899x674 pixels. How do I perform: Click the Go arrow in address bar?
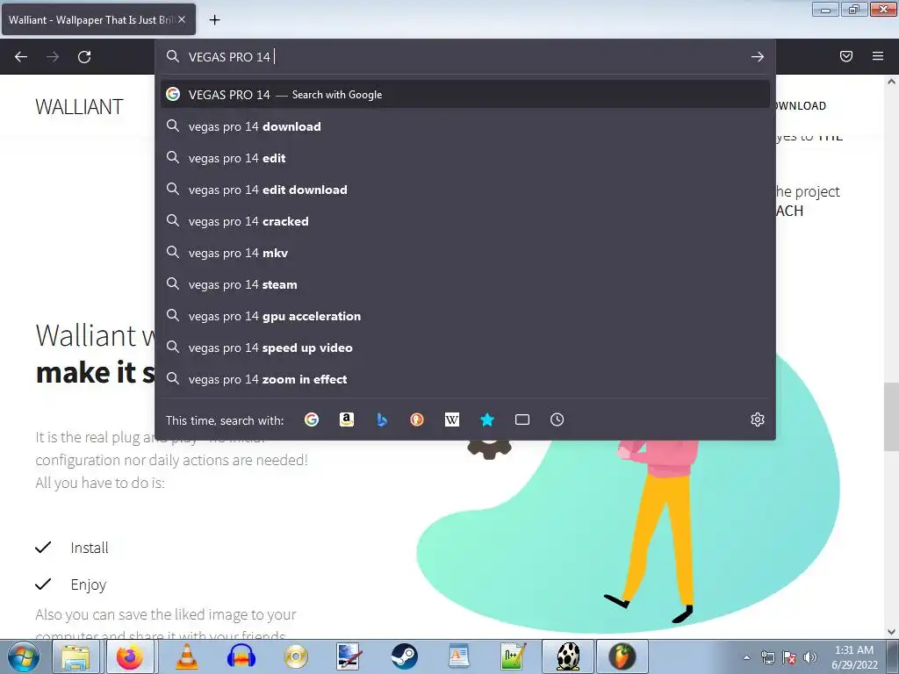[758, 57]
